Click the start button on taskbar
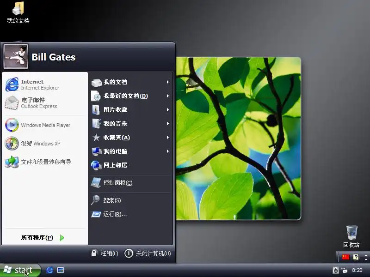The height and width of the screenshot is (277, 370). [x=20, y=270]
